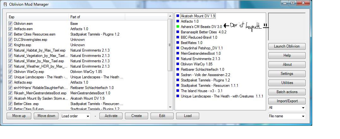Image resolution: width=340 pixels, height=139 pixels.
Task: Click the Move down button
Action: (46, 116)
